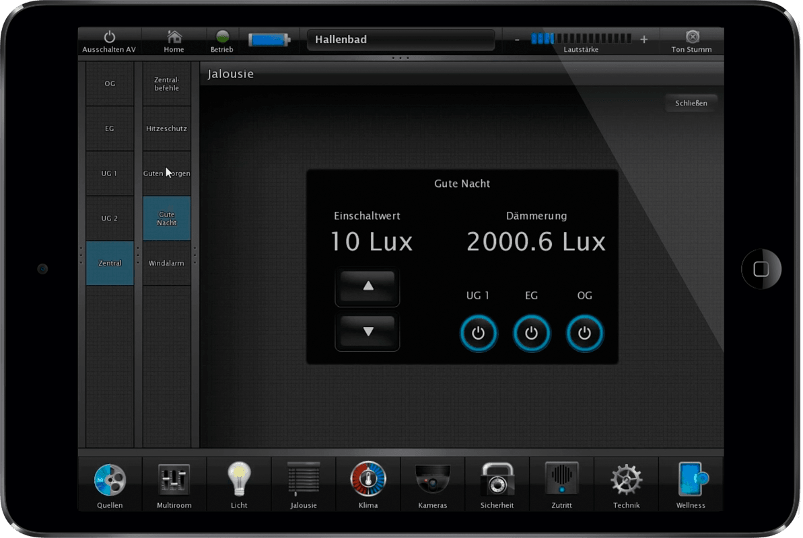Select Hitzeschutz in the command list
Image resolution: width=803 pixels, height=538 pixels.
point(166,128)
